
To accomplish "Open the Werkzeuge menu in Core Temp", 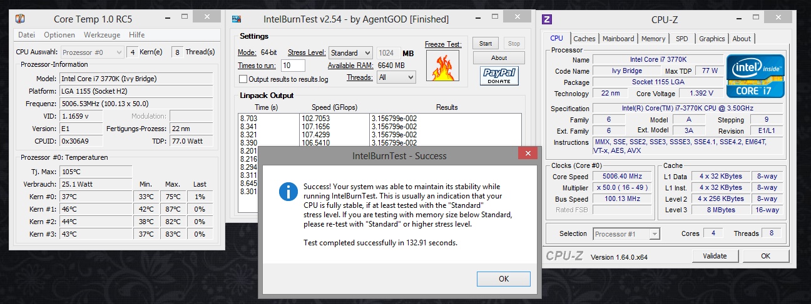I will pos(101,35).
